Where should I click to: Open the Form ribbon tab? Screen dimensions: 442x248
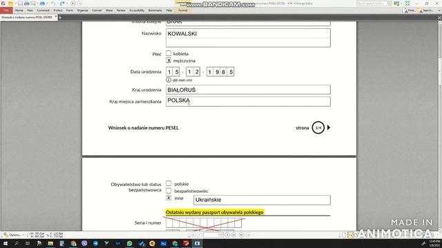(70, 10)
